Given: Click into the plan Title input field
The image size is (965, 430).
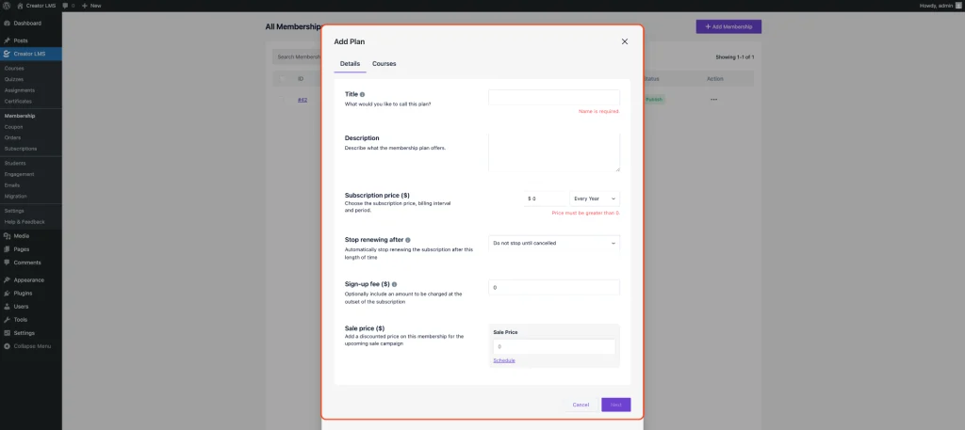Looking at the screenshot, I should click(554, 97).
